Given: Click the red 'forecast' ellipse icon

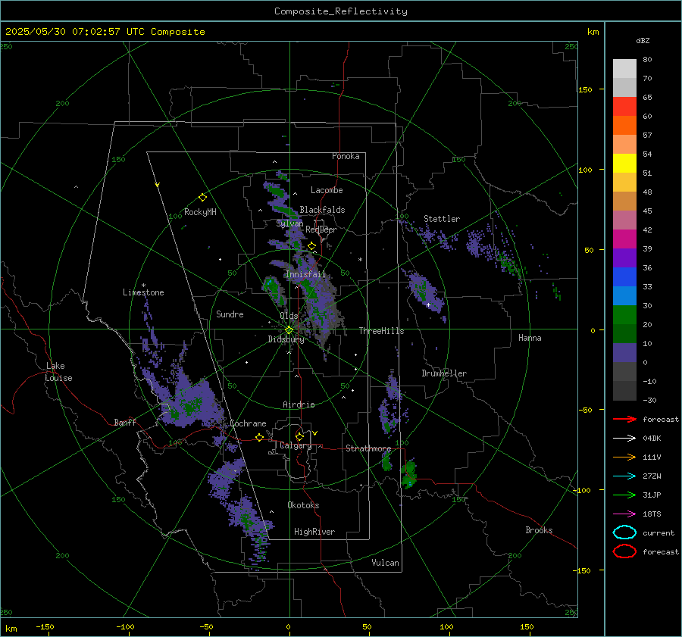Looking at the screenshot, I should coord(624,551).
